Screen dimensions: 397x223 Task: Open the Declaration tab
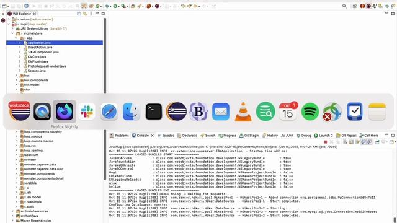click(187, 136)
